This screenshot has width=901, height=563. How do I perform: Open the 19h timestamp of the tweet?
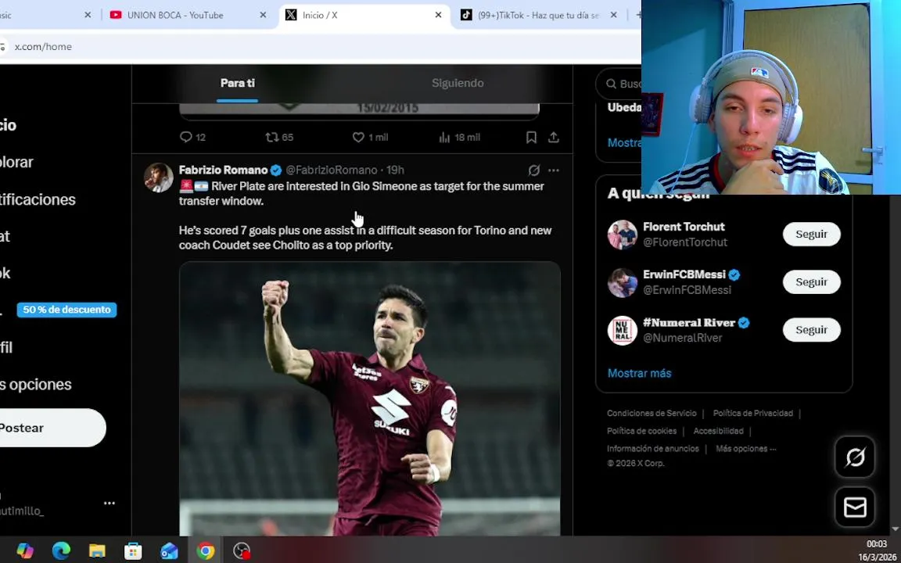click(395, 170)
